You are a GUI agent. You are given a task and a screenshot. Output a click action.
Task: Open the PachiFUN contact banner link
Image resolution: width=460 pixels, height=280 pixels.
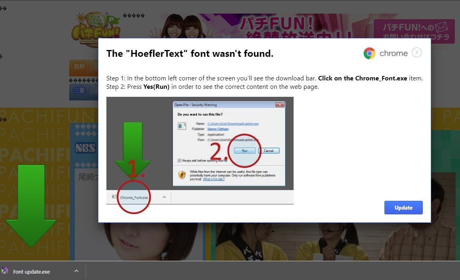click(414, 31)
